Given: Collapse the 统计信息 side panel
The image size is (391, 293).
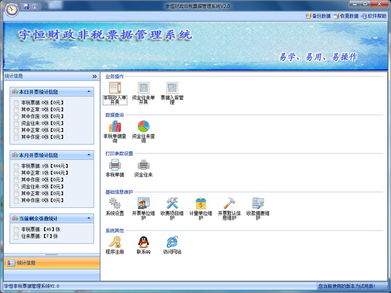Looking at the screenshot, I should [94, 77].
